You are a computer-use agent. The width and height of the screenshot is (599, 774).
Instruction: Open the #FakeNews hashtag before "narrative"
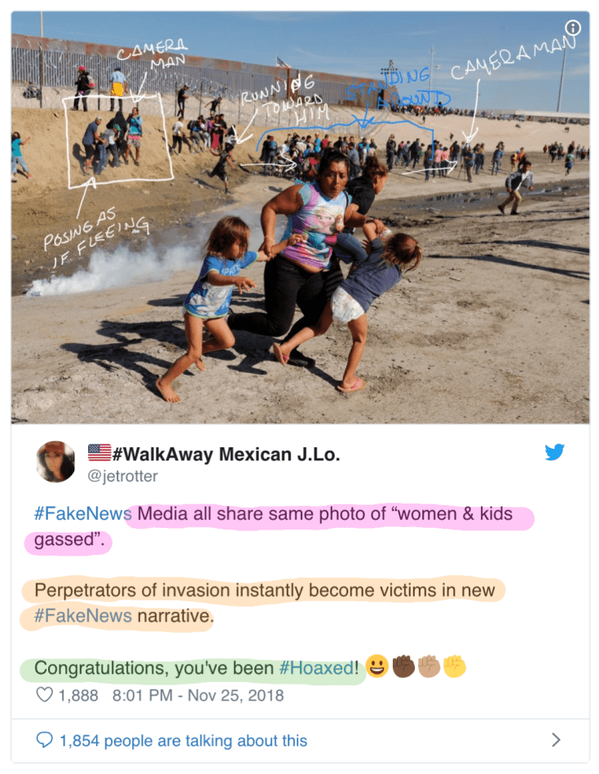[82, 616]
